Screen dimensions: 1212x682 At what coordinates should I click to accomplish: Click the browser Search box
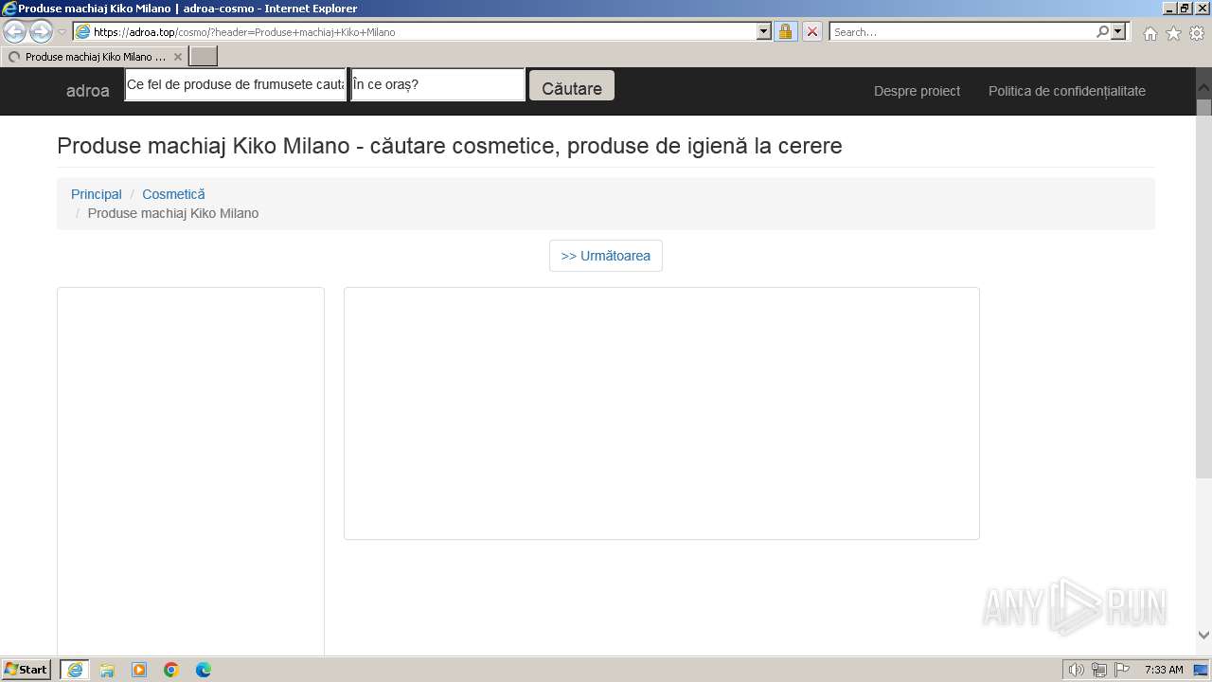[962, 31]
